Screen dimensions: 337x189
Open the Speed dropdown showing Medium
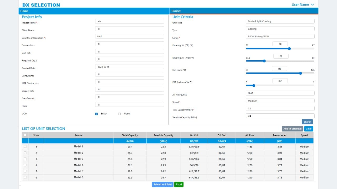pos(280,101)
